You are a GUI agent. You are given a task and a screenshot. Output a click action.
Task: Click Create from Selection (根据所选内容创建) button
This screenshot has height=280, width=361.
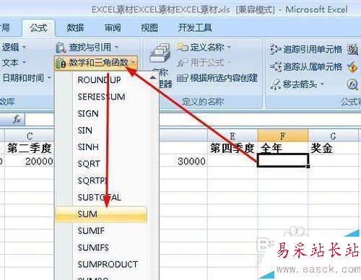pos(217,78)
